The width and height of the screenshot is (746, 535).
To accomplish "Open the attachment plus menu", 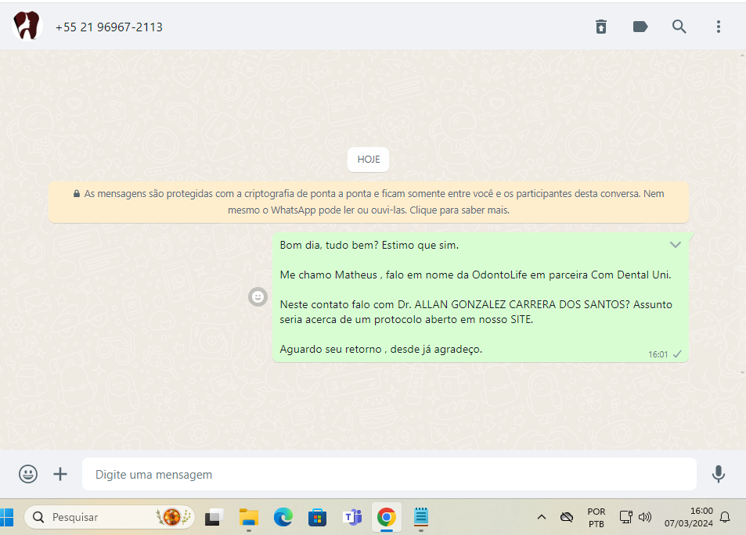I will 60,474.
